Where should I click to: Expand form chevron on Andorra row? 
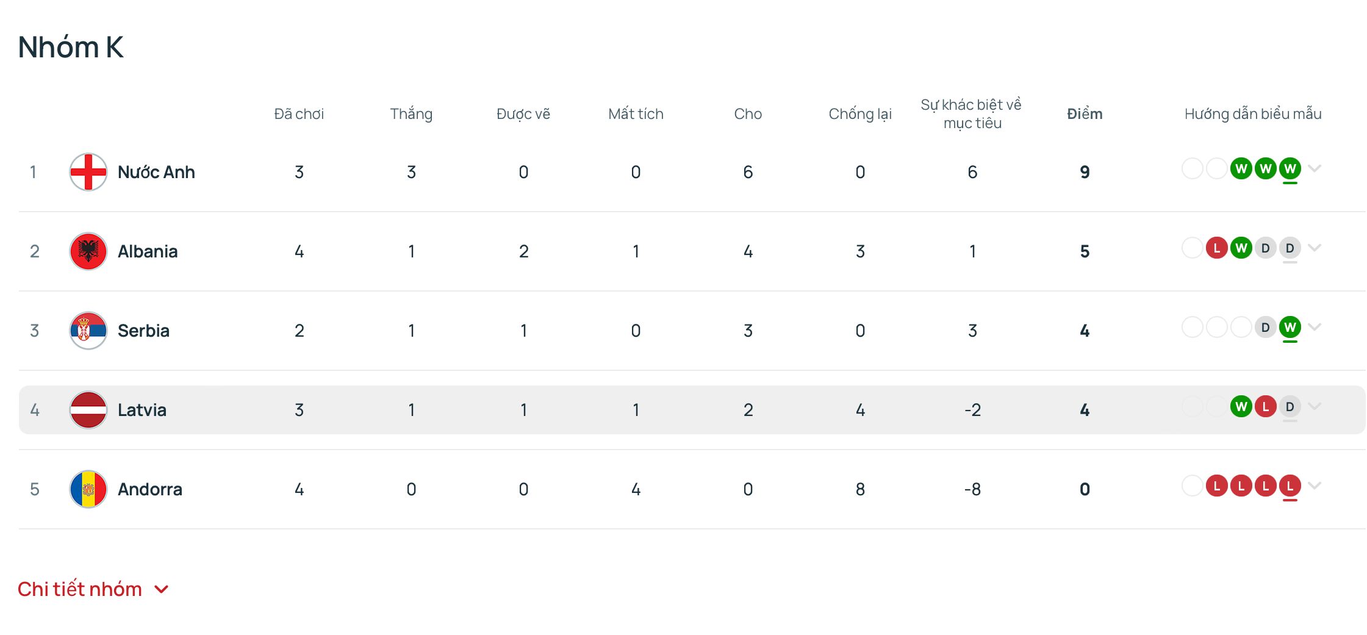coord(1315,486)
